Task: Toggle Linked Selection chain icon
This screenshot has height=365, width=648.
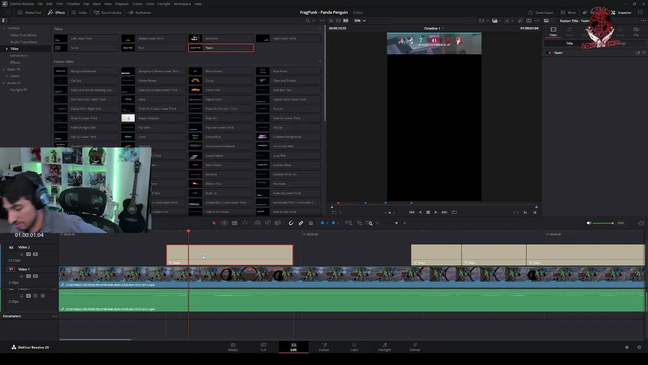Action: click(301, 223)
